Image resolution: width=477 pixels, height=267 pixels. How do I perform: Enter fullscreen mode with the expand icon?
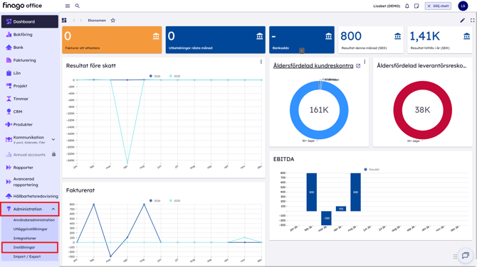(473, 21)
